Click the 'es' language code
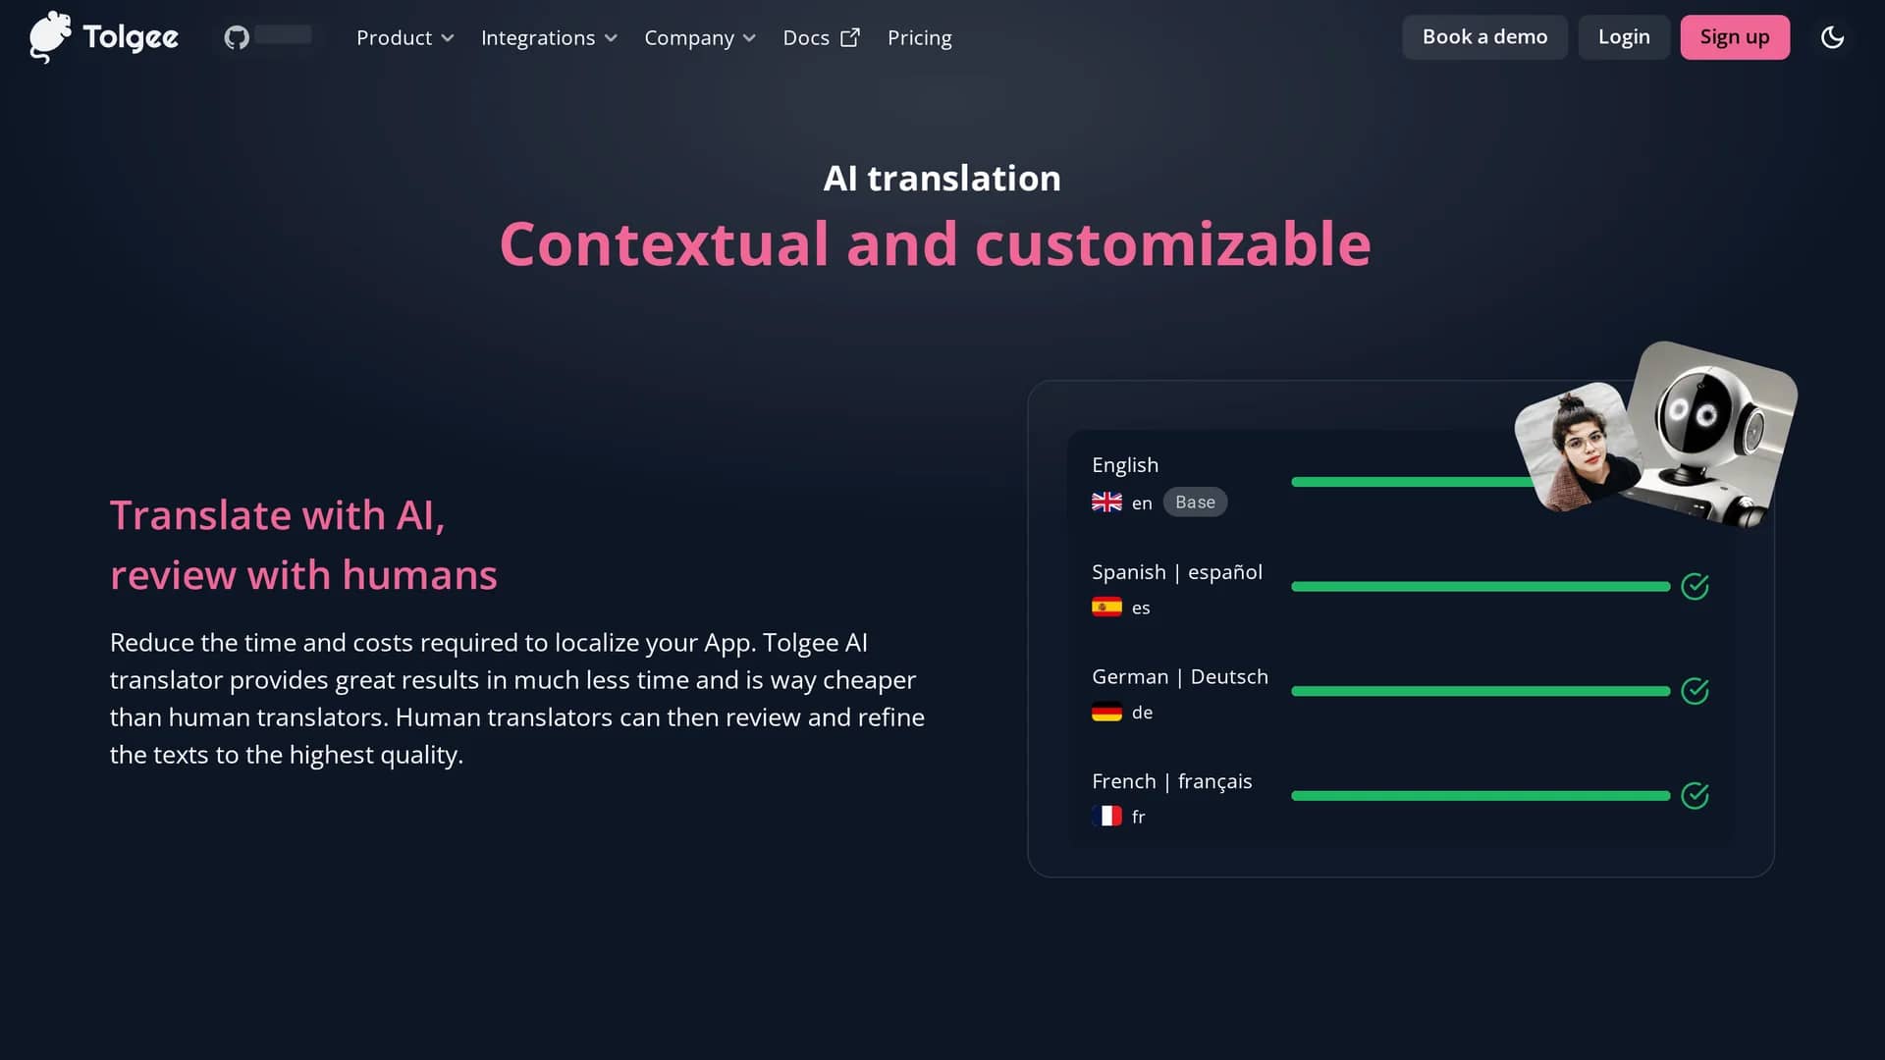 [1141, 609]
